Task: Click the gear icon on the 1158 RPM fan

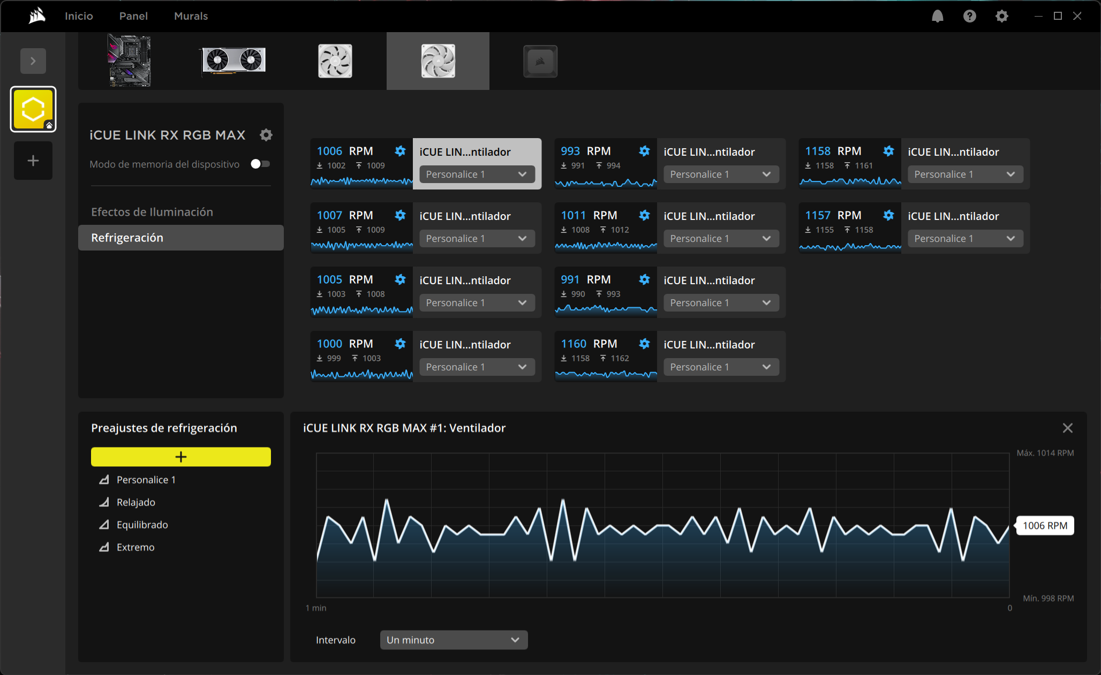Action: coord(888,151)
